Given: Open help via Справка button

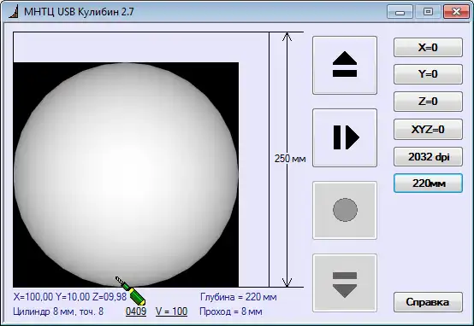Looking at the screenshot, I should click(428, 302).
